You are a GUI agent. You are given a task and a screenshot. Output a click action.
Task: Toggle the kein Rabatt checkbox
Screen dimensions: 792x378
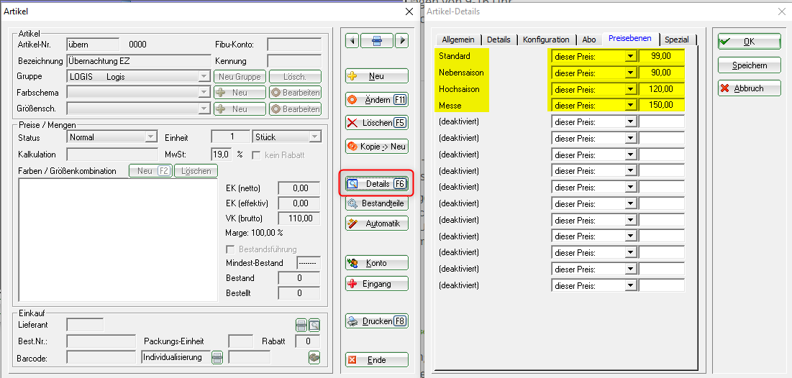pos(256,155)
